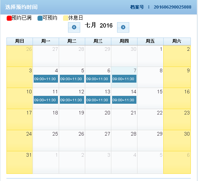Go to previous month with left arrow

coord(74,27)
